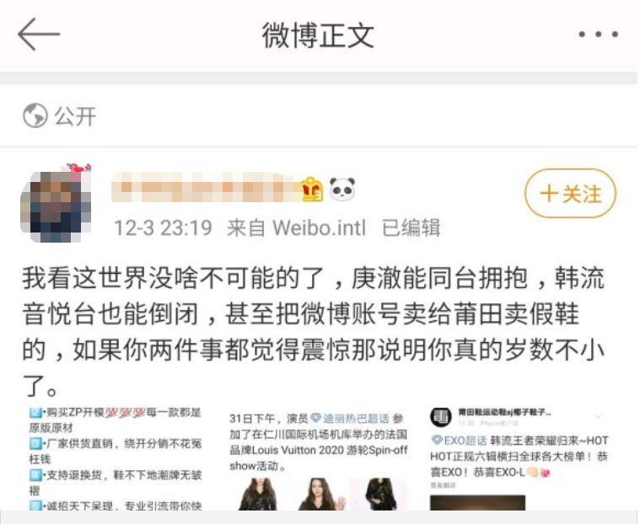Image resolution: width=640 pixels, height=524 pixels.
Task: Click the round avatar in third image
Action: tap(441, 417)
